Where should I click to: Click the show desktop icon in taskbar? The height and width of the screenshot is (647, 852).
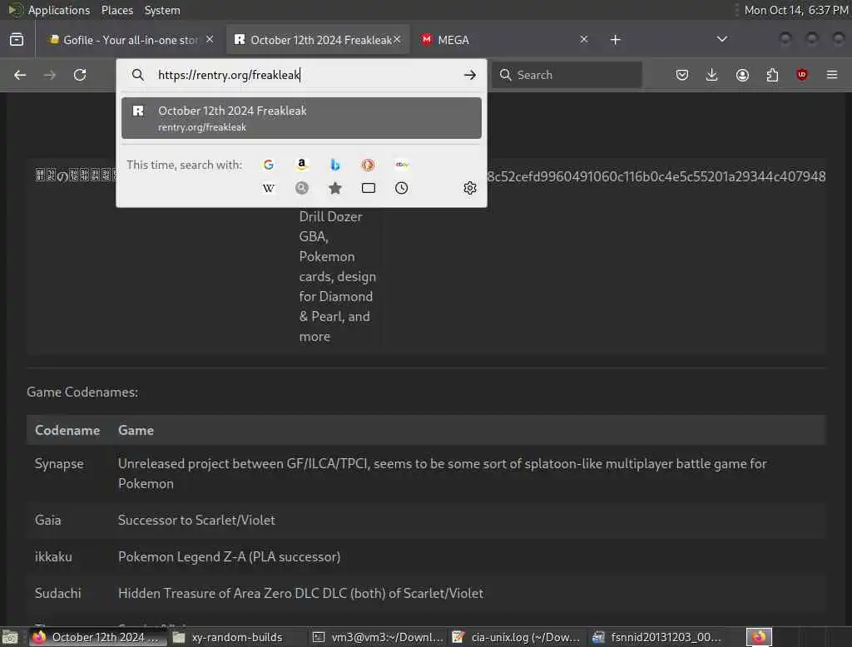coord(10,637)
